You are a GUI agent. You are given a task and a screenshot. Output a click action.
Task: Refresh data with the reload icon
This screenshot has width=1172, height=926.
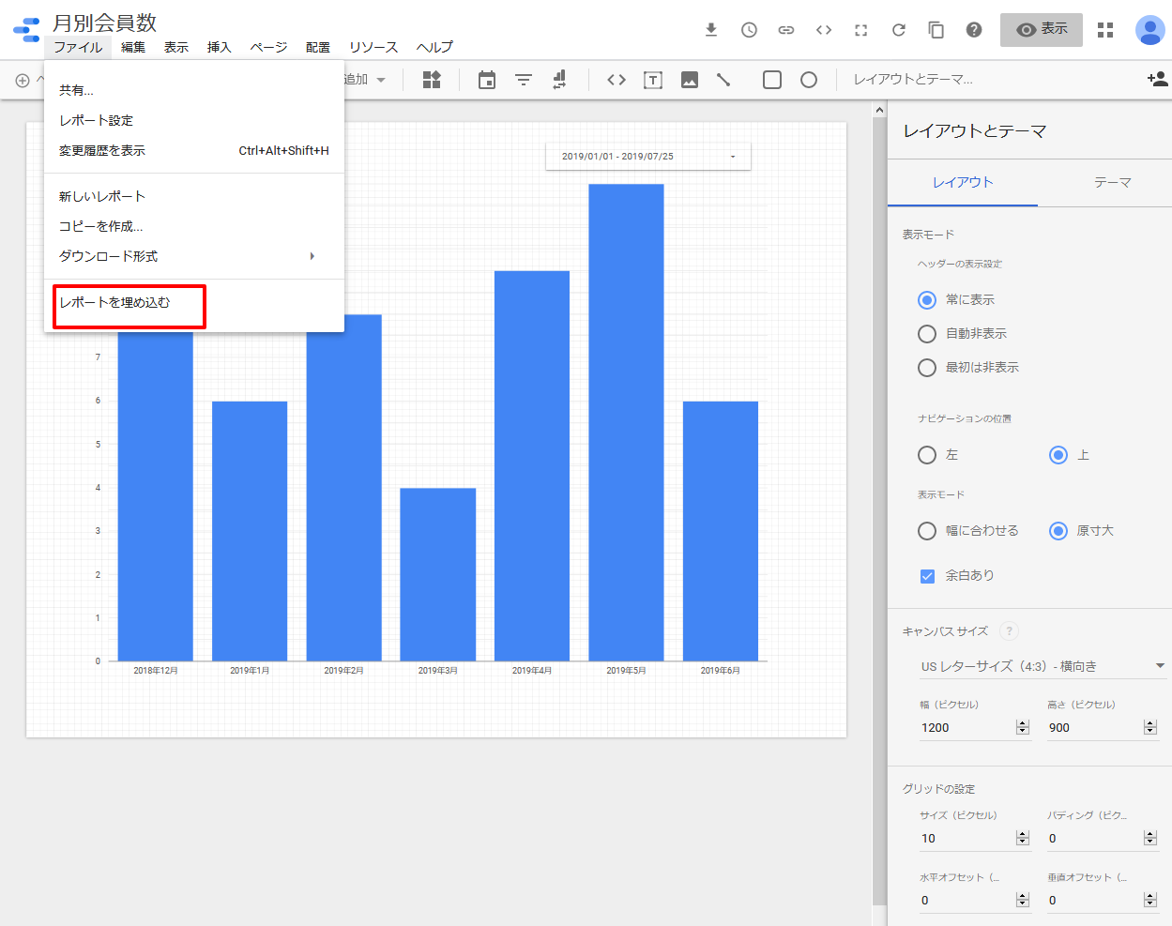(x=899, y=30)
